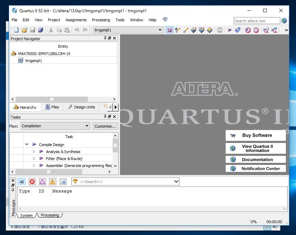Open the Assignments menu

click(76, 20)
